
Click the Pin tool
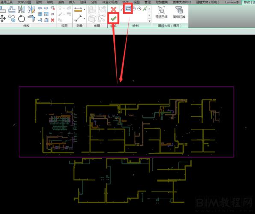(x=53, y=14)
